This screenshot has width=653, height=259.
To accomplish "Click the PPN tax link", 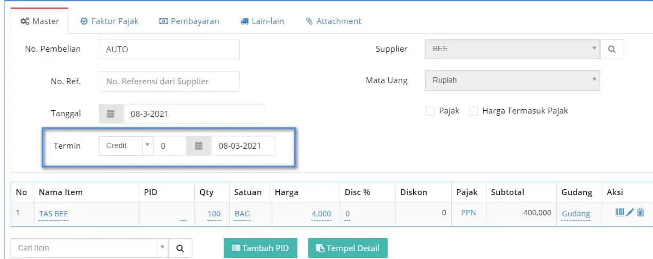I will pos(468,213).
